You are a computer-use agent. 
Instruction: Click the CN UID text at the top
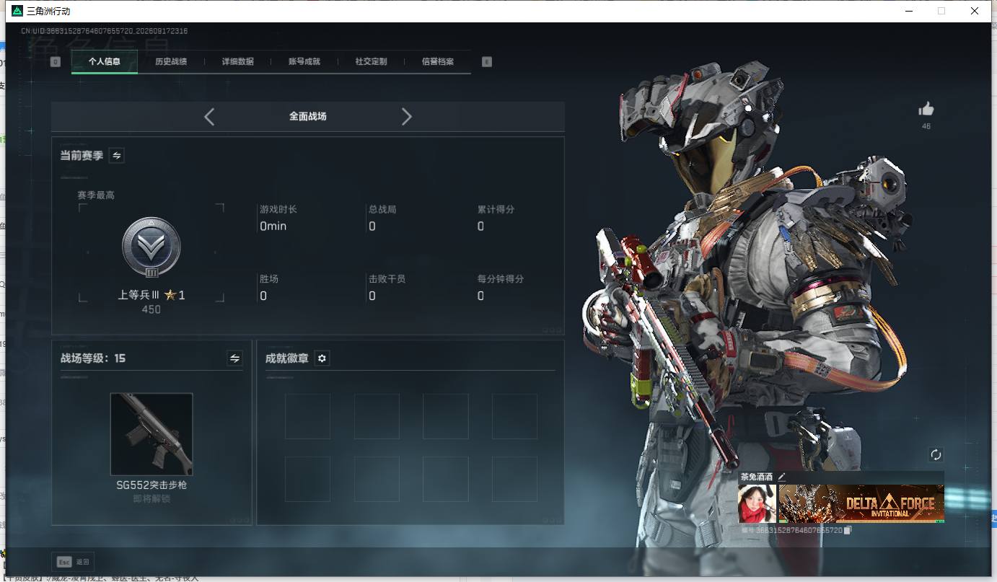click(105, 31)
